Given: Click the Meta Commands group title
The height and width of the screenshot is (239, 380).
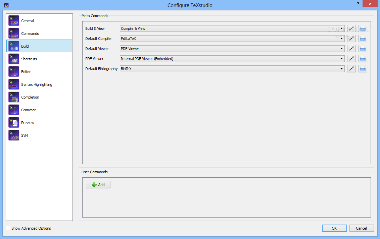Looking at the screenshot, I should pyautogui.click(x=95, y=16).
